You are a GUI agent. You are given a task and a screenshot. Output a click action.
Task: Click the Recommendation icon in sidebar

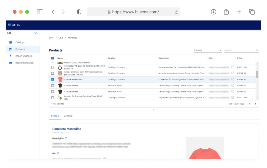(x=10, y=63)
